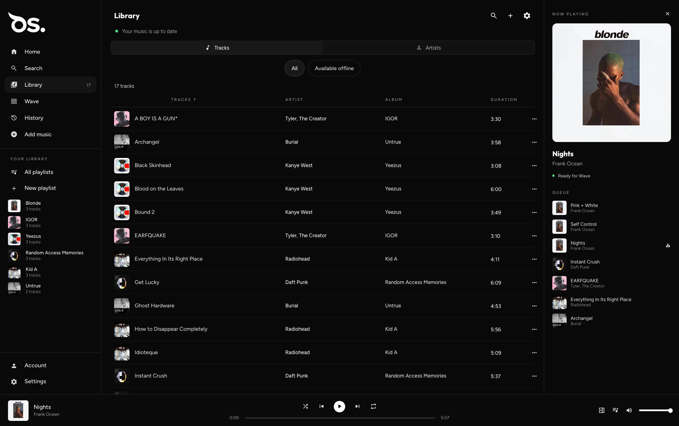Skip to the previous track
The image size is (679, 426).
pos(322,406)
